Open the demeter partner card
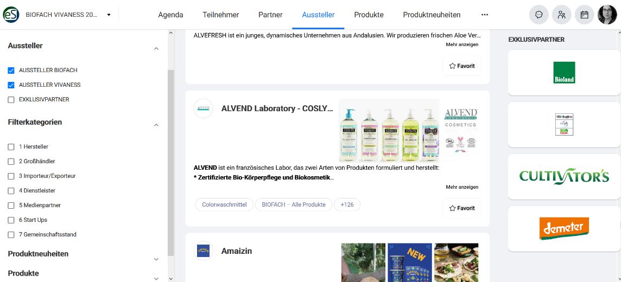This screenshot has height=282, width=621. [564, 229]
